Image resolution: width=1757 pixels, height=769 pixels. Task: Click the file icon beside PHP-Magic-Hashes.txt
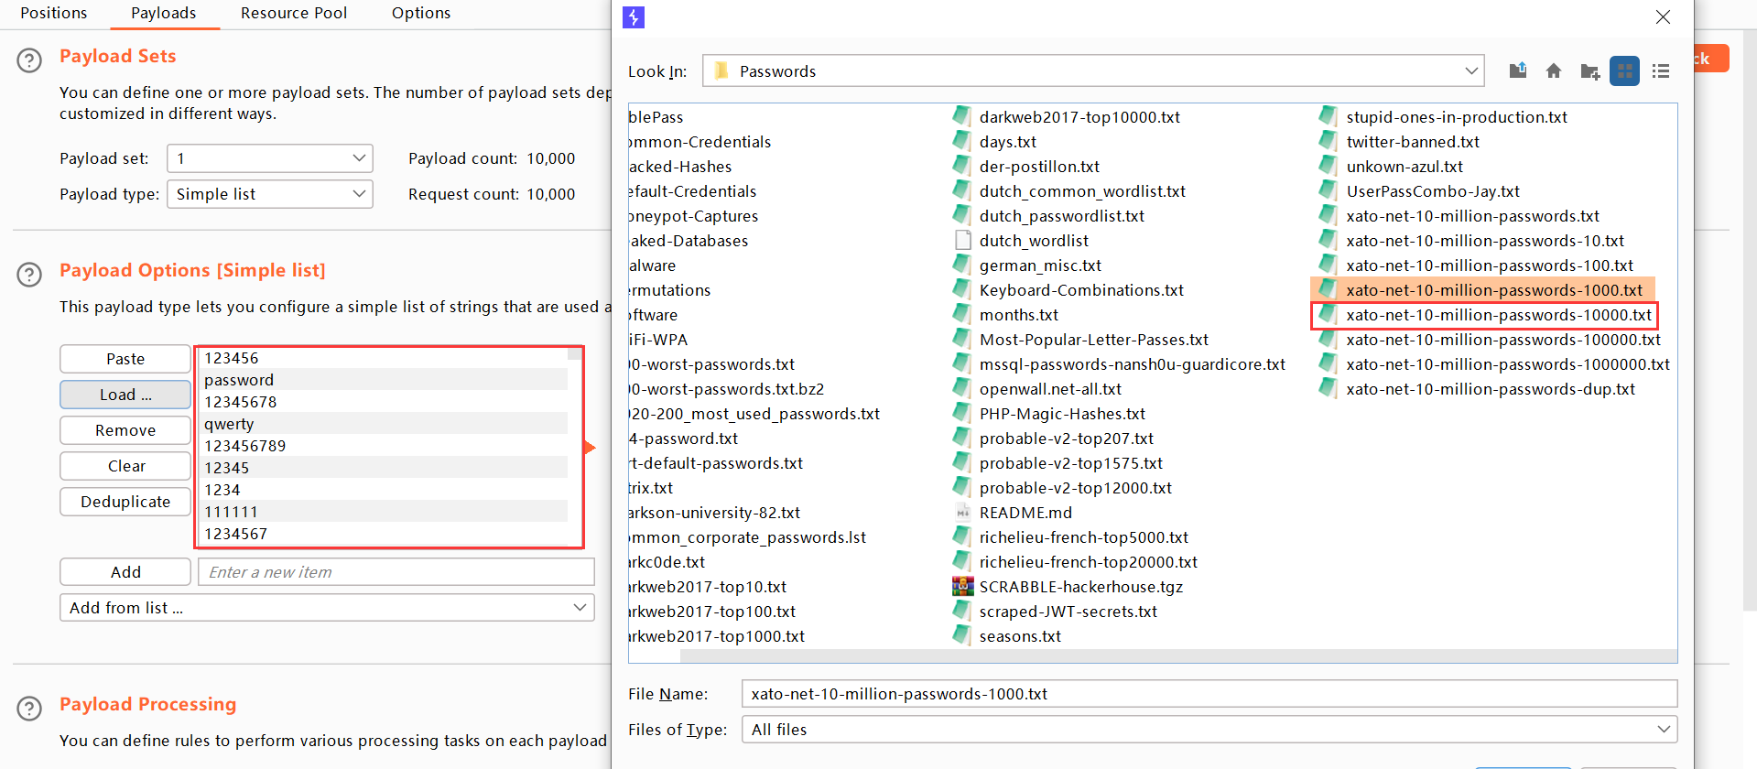click(962, 413)
